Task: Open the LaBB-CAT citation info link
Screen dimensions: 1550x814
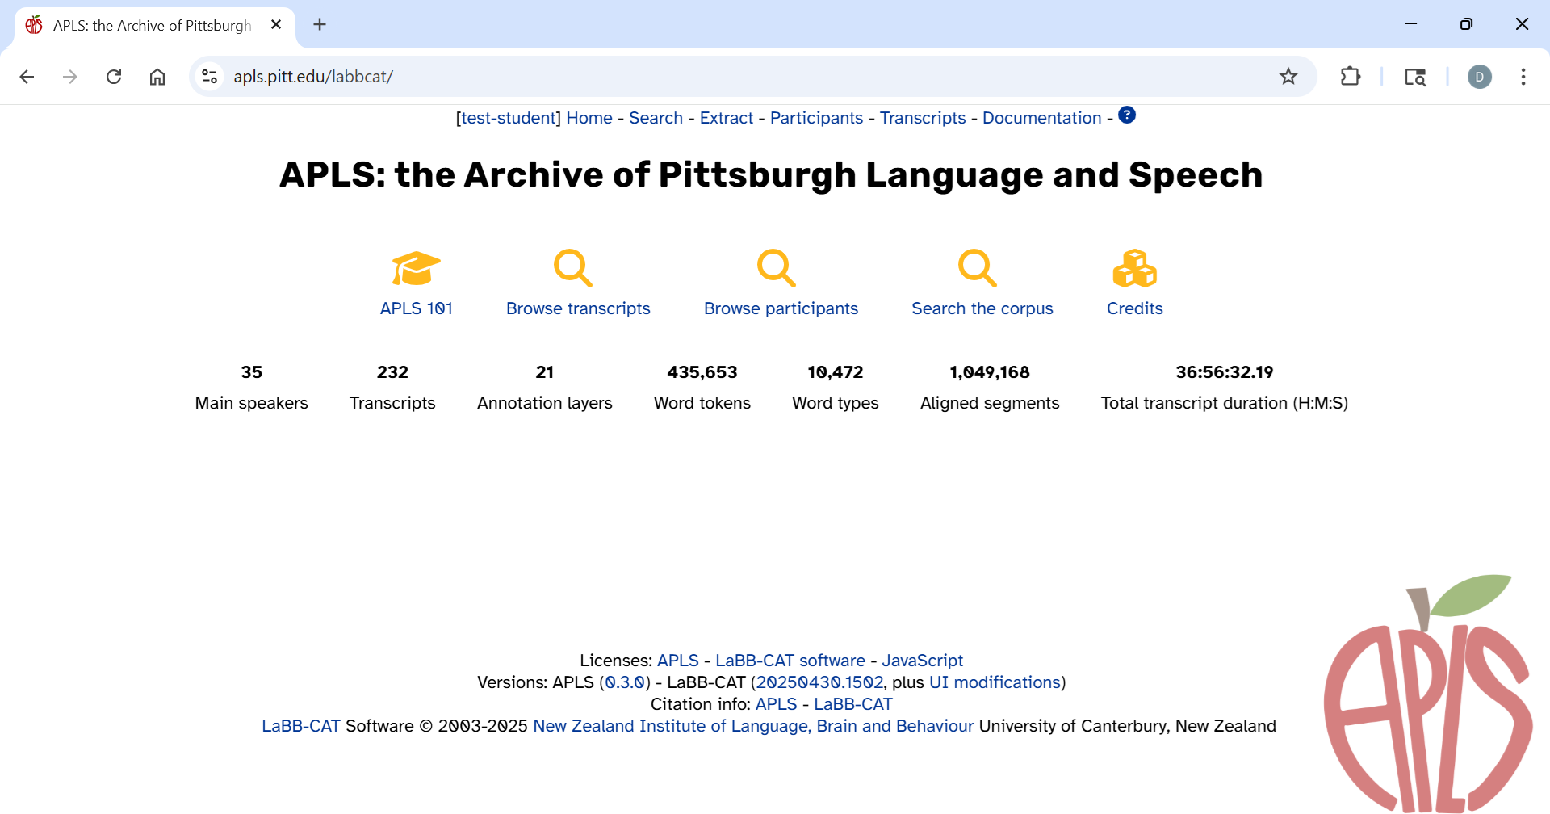Action: 853,704
